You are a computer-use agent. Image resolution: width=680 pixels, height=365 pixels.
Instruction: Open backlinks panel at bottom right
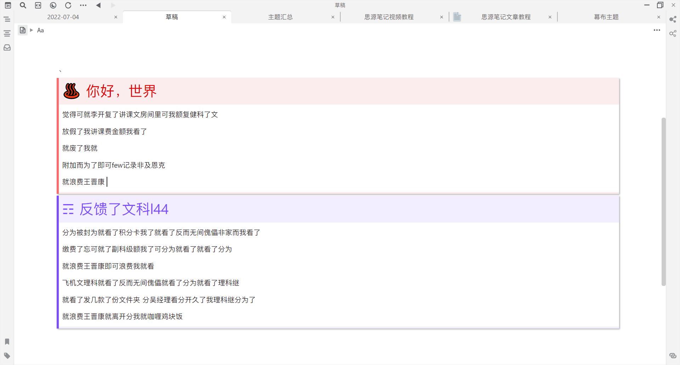pyautogui.click(x=673, y=356)
